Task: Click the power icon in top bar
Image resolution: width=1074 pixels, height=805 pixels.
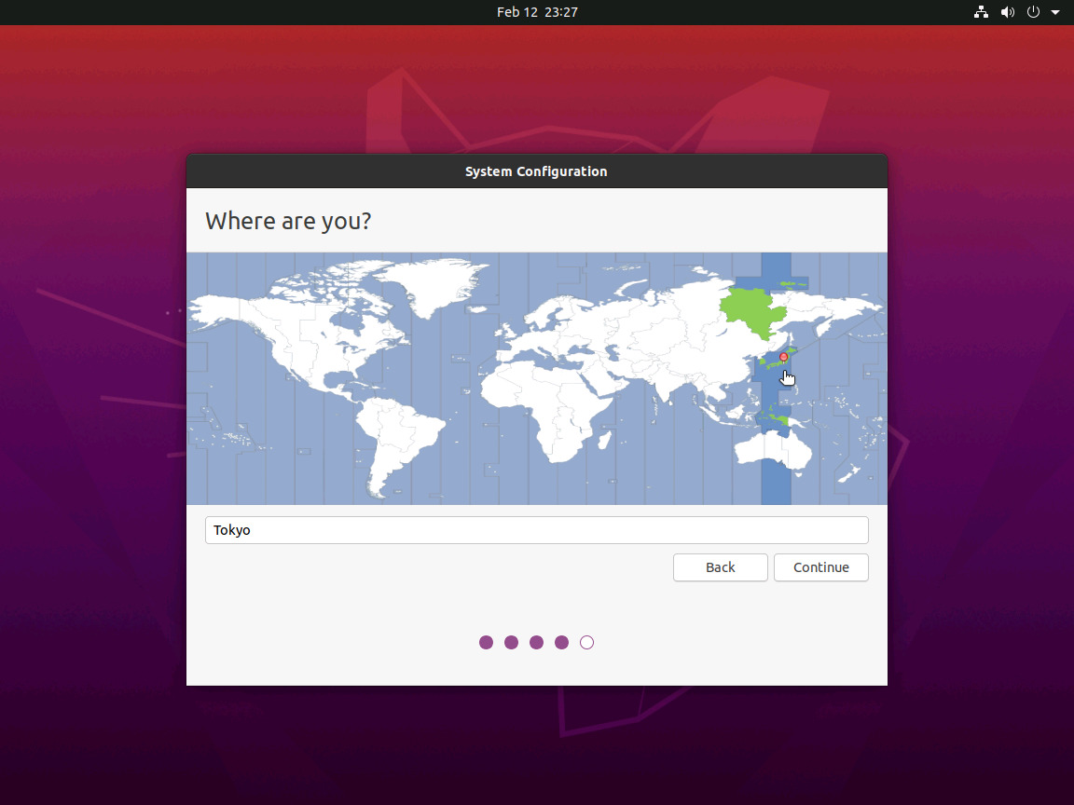Action: click(1033, 11)
